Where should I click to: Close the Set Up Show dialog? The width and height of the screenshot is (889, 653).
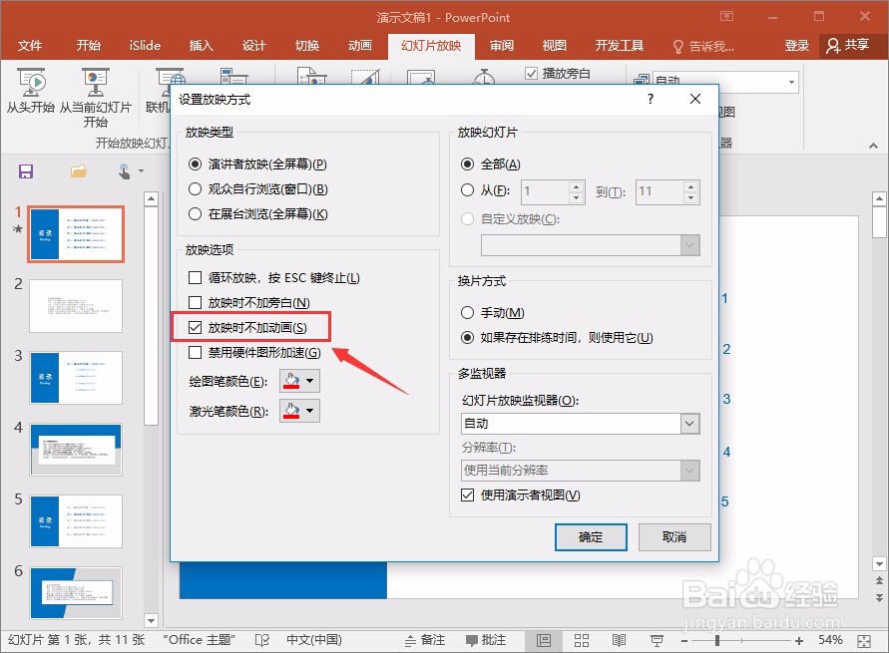(695, 99)
